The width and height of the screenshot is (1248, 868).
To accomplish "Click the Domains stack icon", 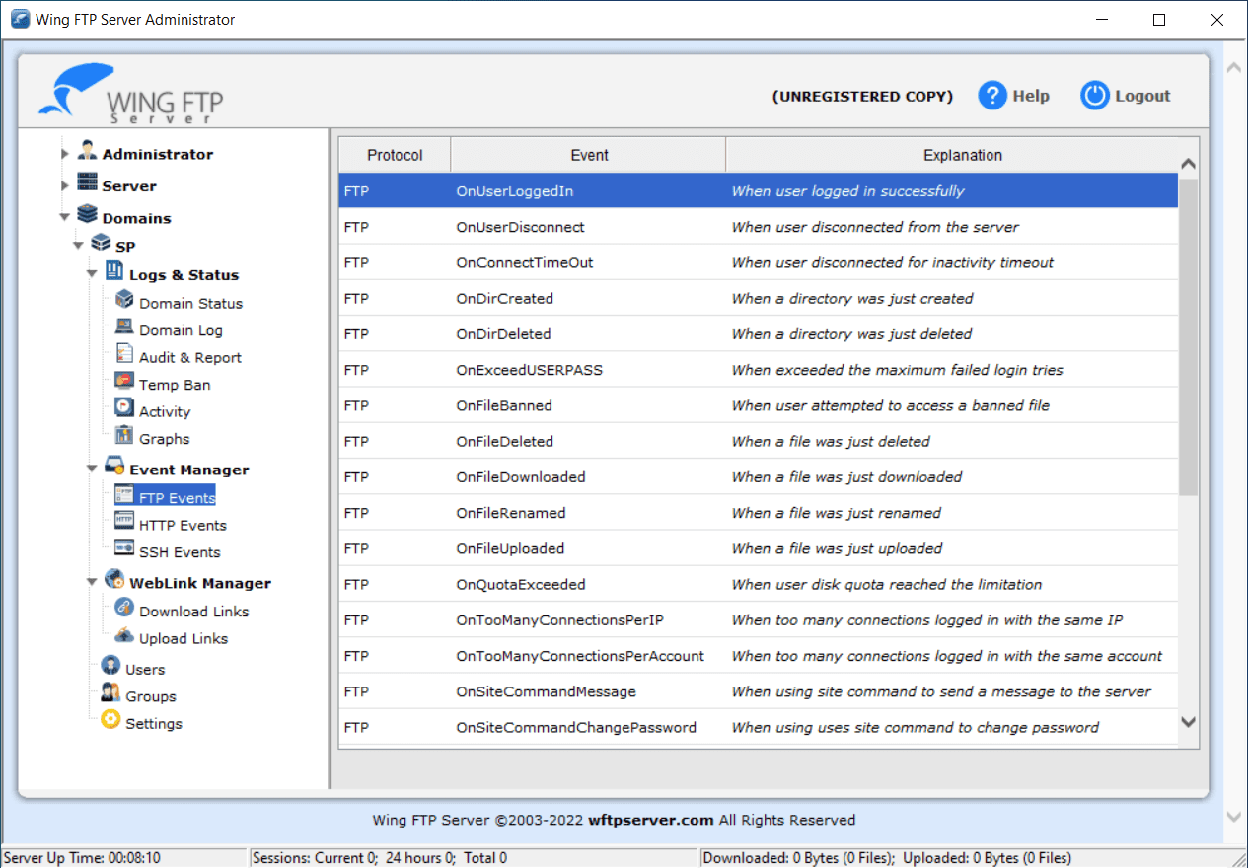I will (87, 215).
